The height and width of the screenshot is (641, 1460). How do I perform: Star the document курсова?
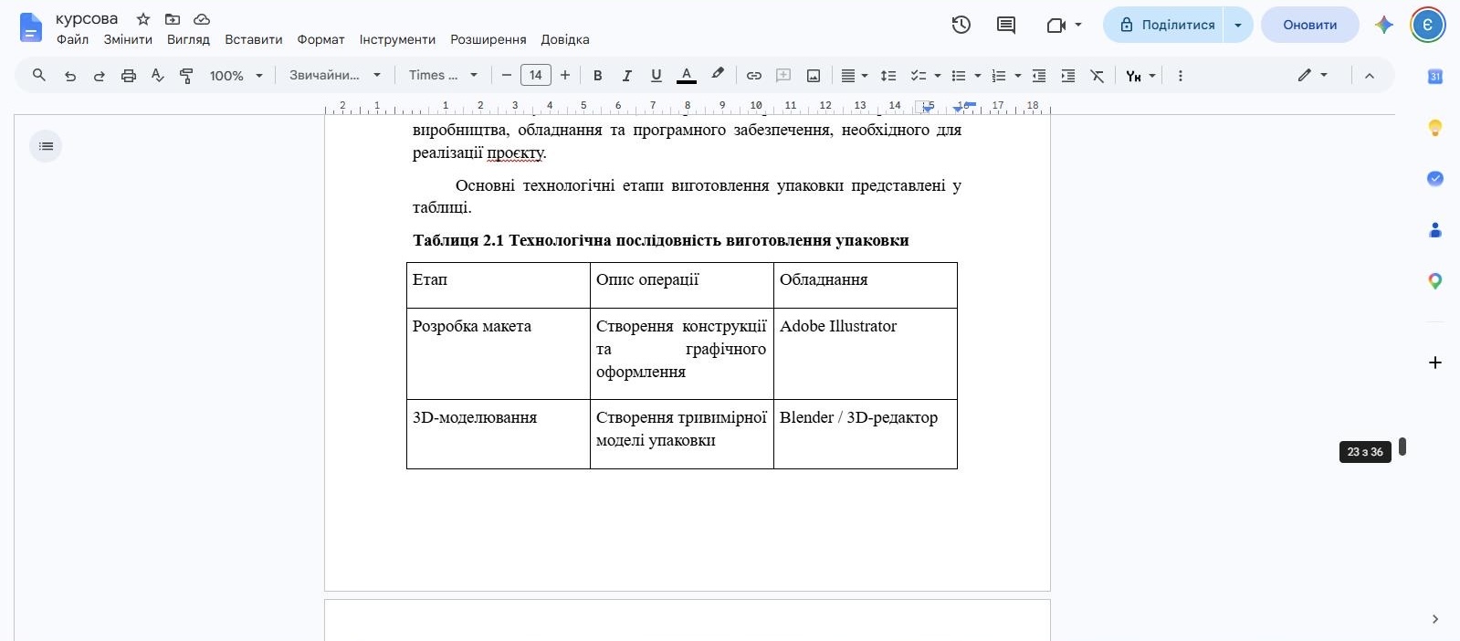[143, 19]
